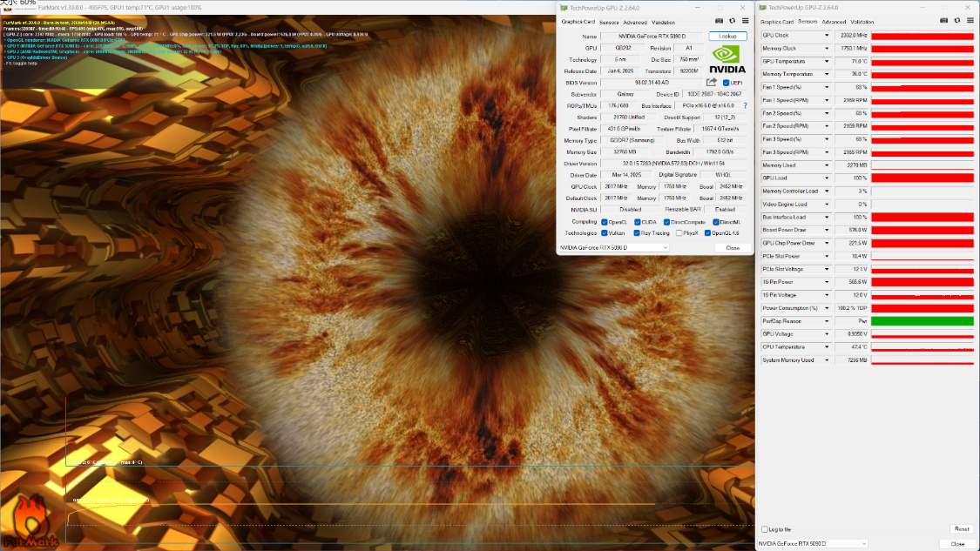The height and width of the screenshot is (551, 980).
Task: Switch to Validation tab in the Sensors window
Action: [x=862, y=22]
